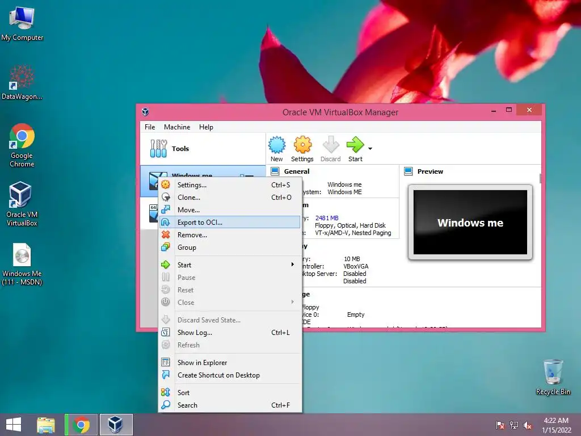
Task: Click the Windows me preview thumbnail
Action: 470,223
